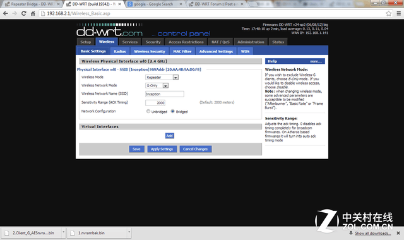The image size is (404, 240).
Task: Open the Radius sub-tab
Action: (120, 51)
